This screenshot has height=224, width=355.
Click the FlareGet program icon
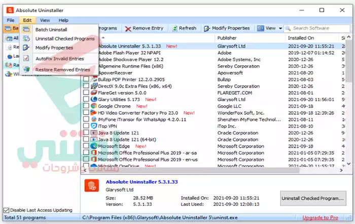(94, 93)
